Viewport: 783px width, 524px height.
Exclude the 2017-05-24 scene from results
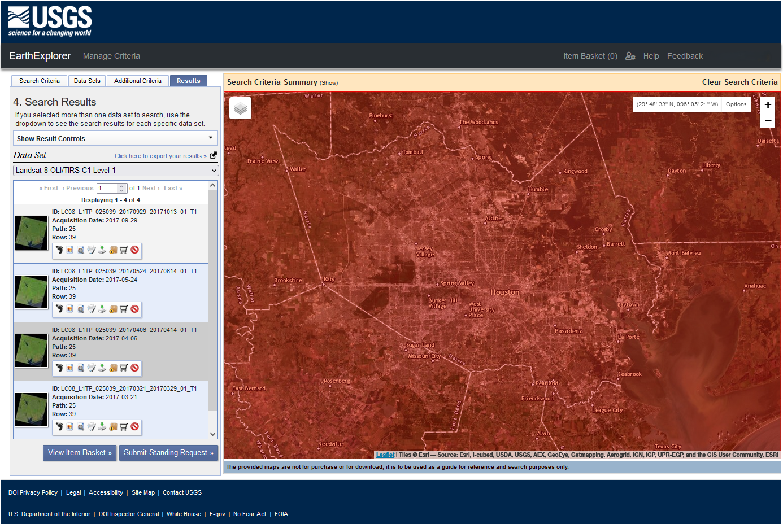pyautogui.click(x=134, y=309)
